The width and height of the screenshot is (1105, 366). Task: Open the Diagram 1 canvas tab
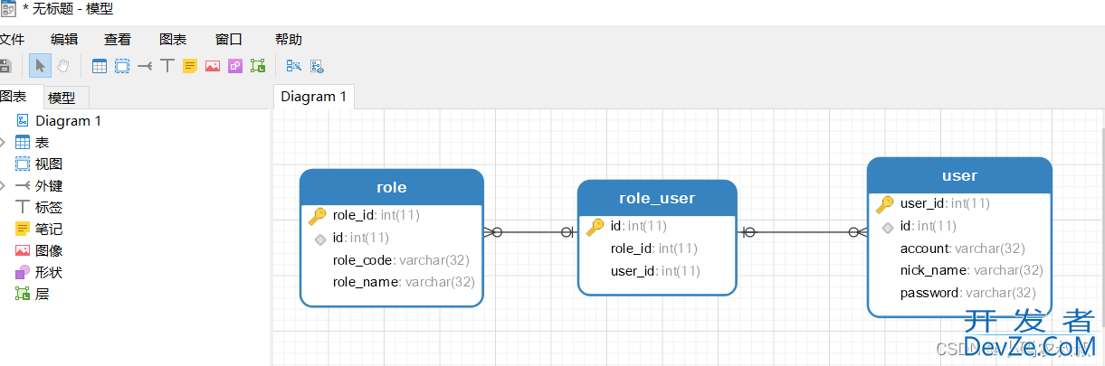click(x=313, y=97)
